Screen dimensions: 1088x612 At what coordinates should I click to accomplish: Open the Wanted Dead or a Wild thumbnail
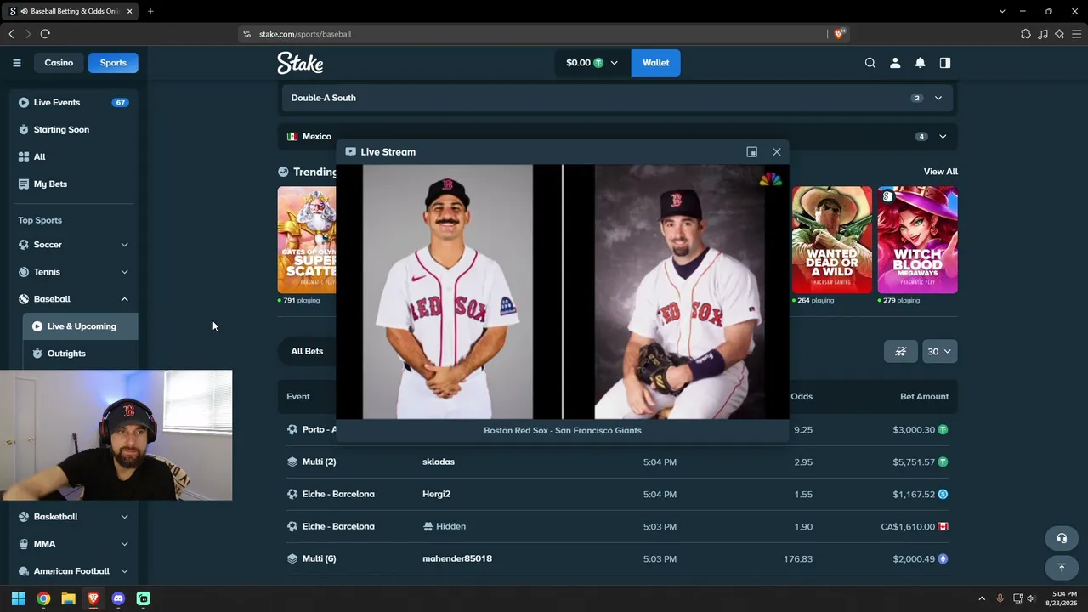click(832, 240)
